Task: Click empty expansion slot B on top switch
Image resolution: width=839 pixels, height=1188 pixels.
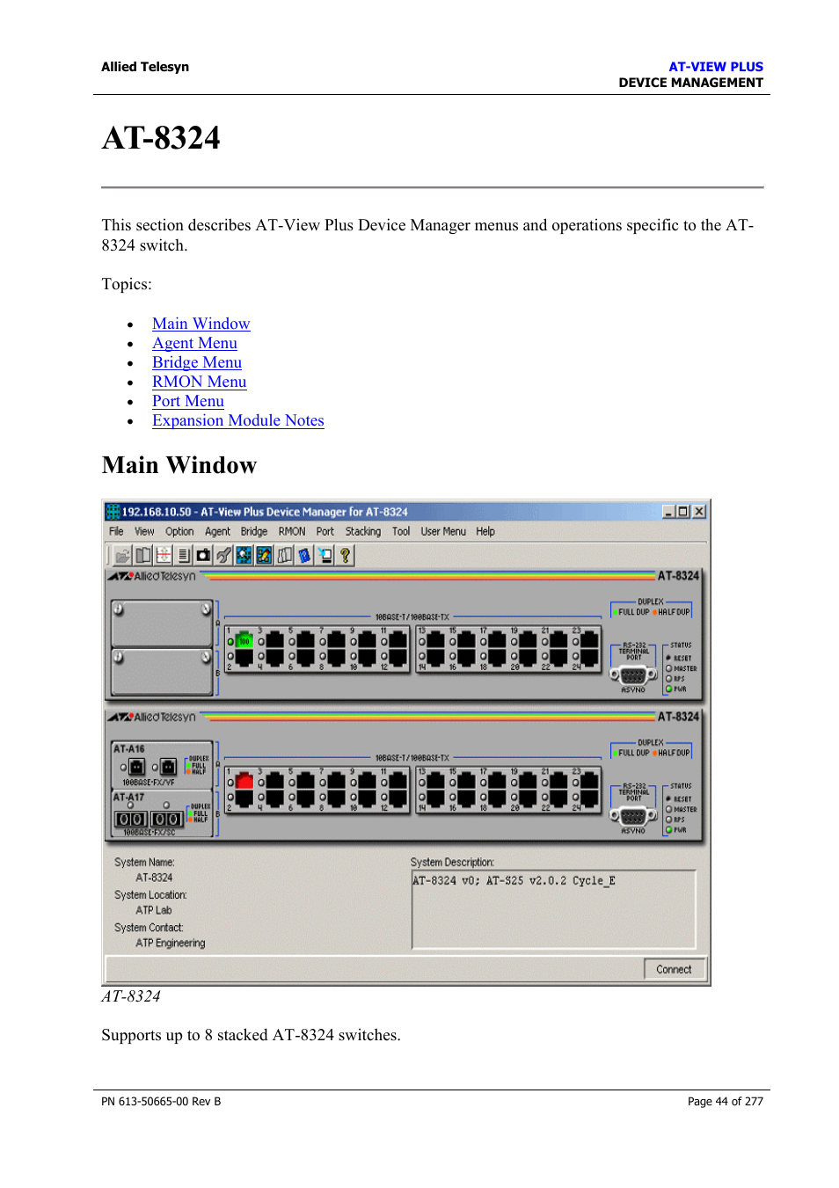Action: (162, 672)
